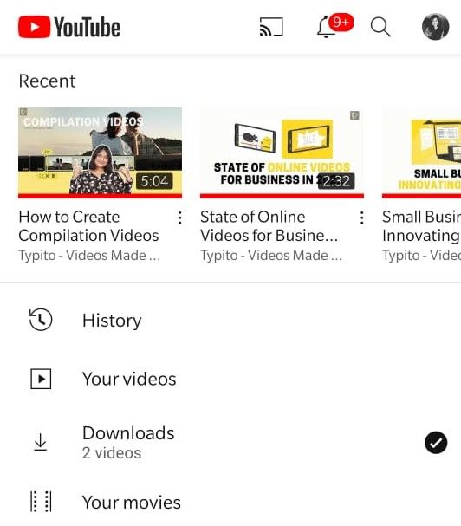
Task: Open title State of Online Videos for Business
Action: (269, 226)
